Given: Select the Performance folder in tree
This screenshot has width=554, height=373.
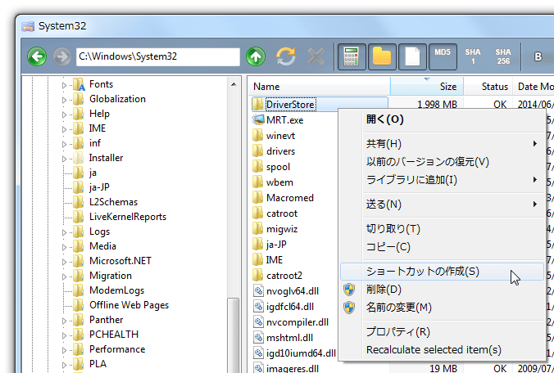Looking at the screenshot, I should 117,349.
